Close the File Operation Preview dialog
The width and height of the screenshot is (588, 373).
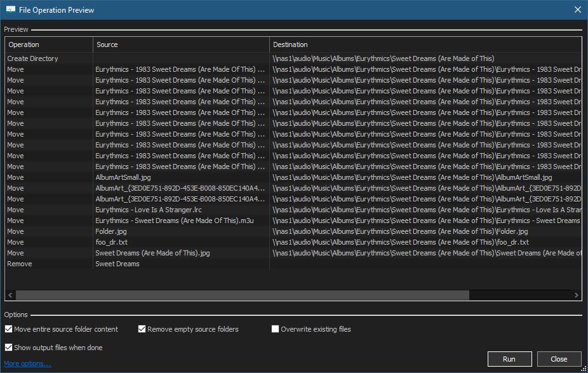577,10
